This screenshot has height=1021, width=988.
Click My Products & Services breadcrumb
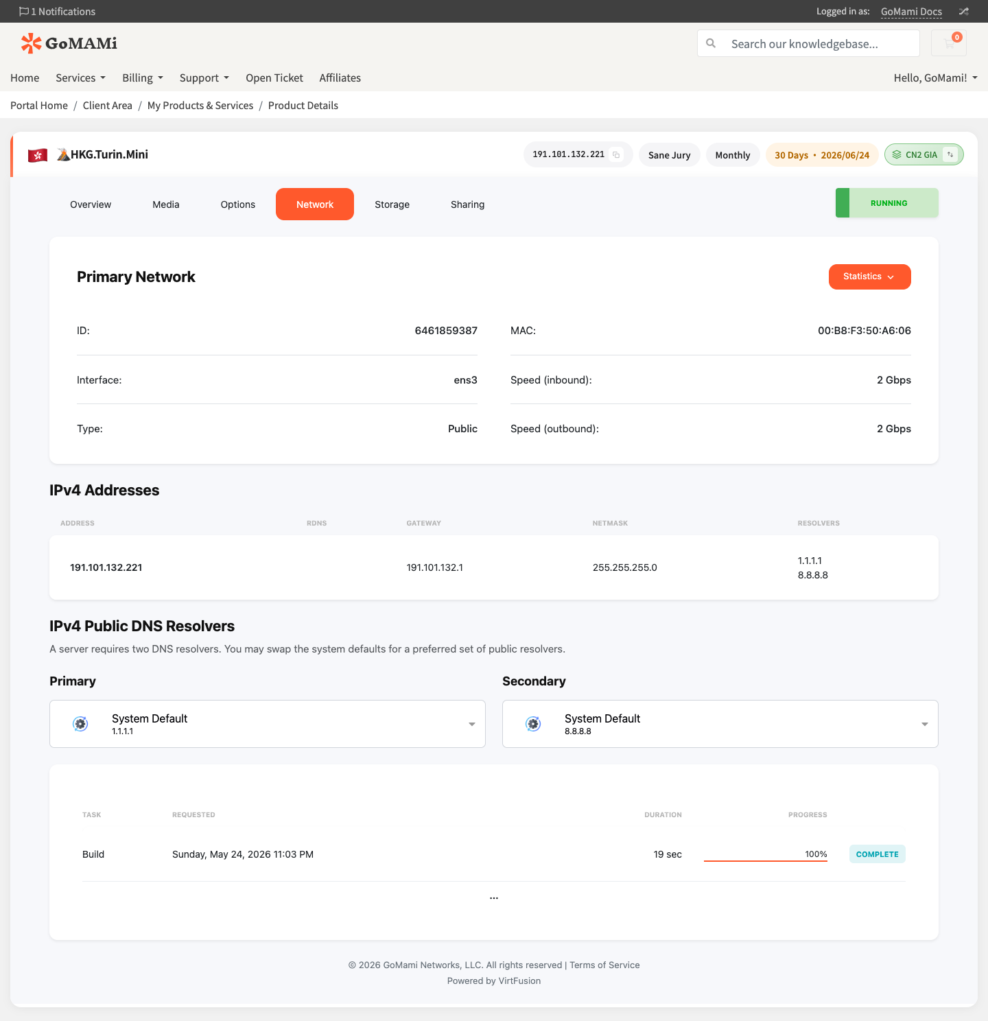tap(200, 105)
